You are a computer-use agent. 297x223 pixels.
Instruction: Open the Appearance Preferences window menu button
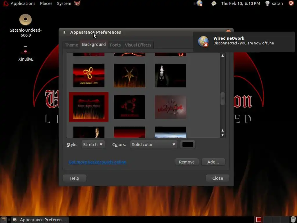click(64, 32)
